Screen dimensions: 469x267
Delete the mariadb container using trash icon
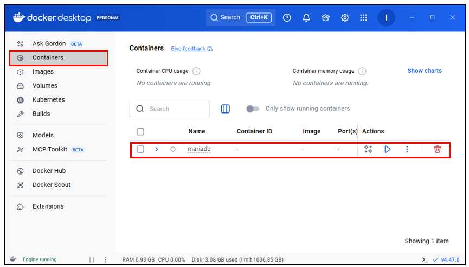click(x=437, y=149)
